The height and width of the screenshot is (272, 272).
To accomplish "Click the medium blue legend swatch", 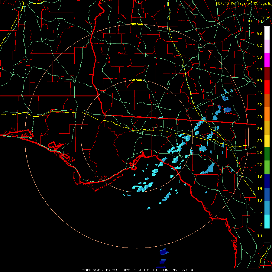I will point(267,194).
